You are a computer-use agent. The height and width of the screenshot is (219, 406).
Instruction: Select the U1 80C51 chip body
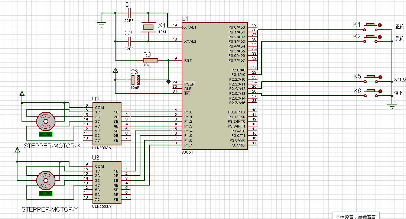click(215, 86)
